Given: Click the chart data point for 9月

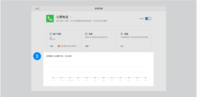Looking at the screenshot, I should coord(137,78).
